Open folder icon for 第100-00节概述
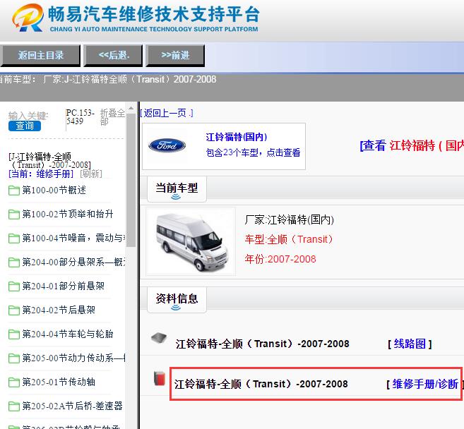Viewport: 464px width, 429px height. pyautogui.click(x=14, y=191)
